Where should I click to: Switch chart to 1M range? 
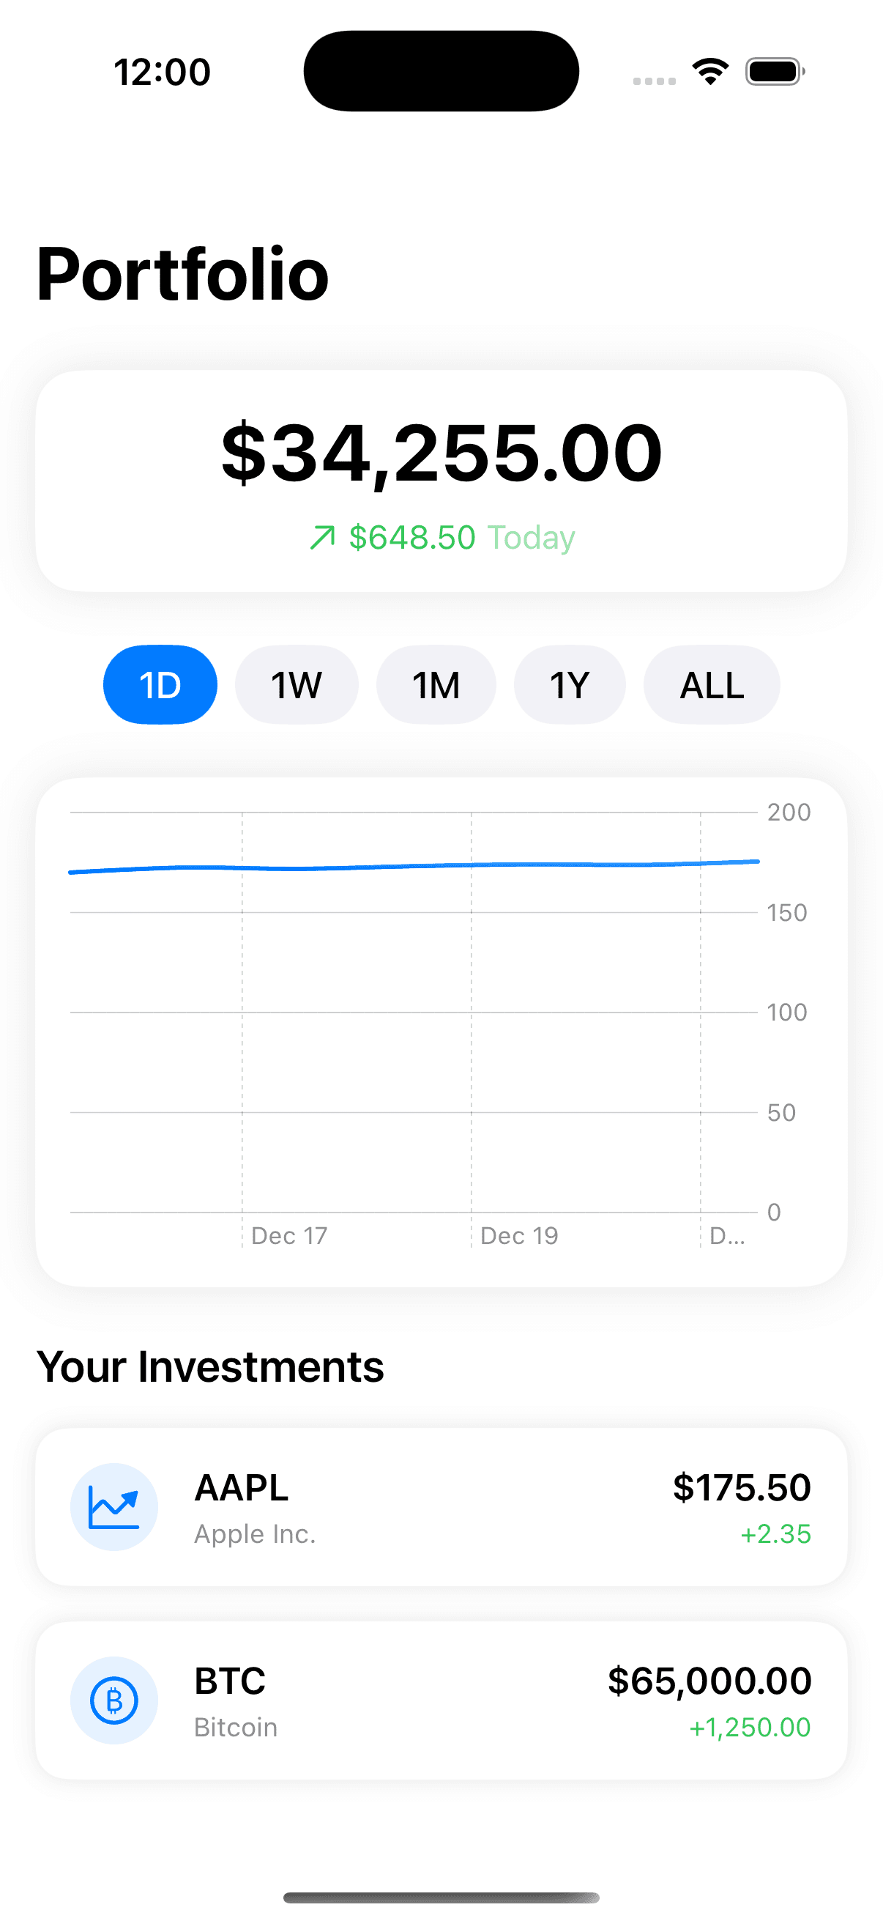[x=436, y=684]
